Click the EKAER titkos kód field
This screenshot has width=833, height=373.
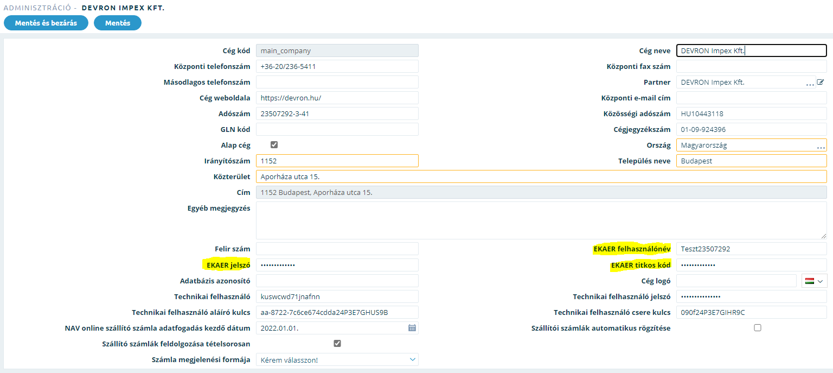click(x=752, y=264)
